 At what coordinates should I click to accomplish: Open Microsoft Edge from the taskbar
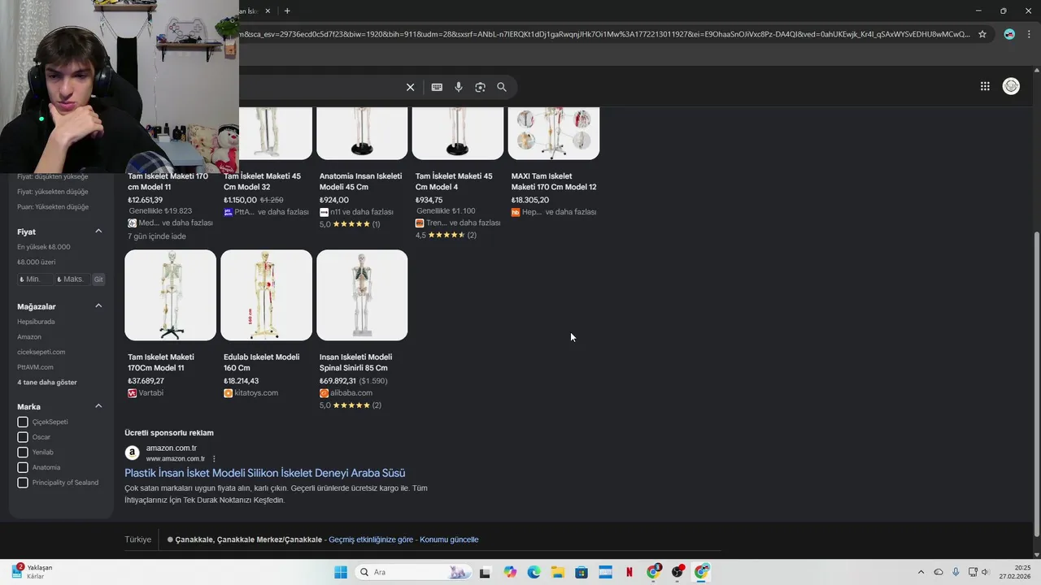coord(534,572)
